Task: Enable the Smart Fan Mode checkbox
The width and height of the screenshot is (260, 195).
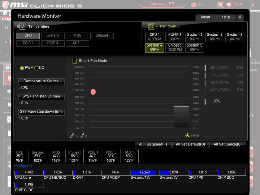Action: pyautogui.click(x=75, y=61)
